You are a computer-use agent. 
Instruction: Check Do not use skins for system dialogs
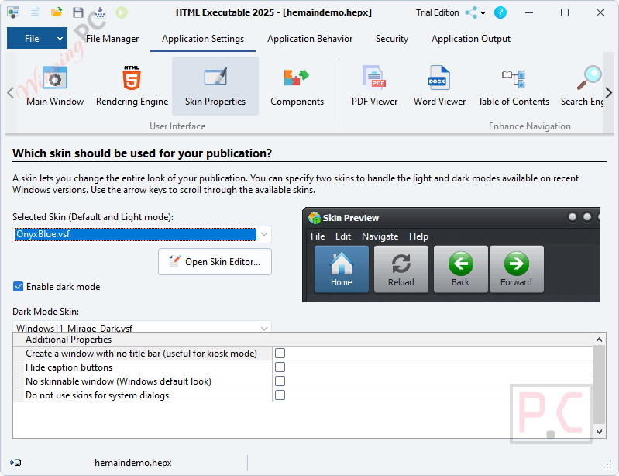[280, 395]
